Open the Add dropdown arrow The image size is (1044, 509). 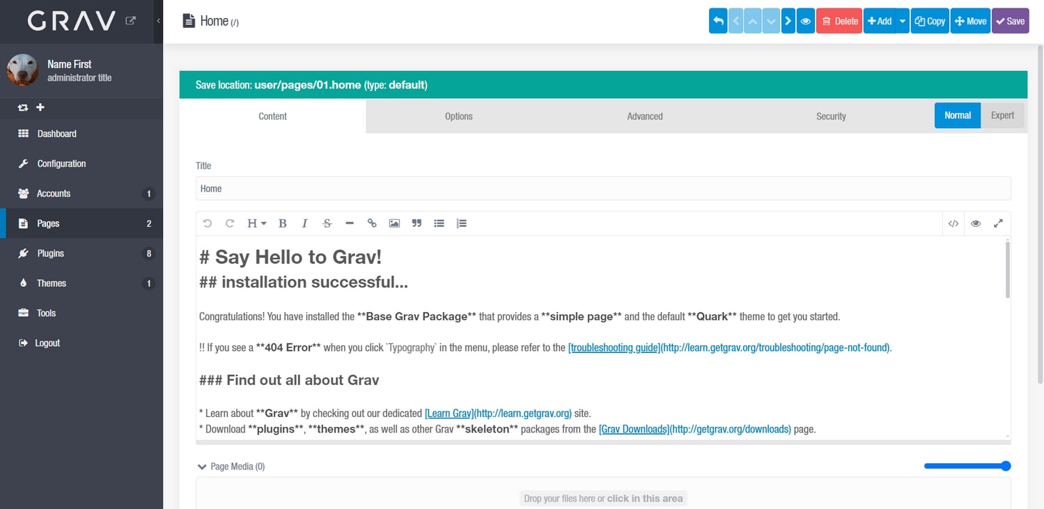coord(903,21)
